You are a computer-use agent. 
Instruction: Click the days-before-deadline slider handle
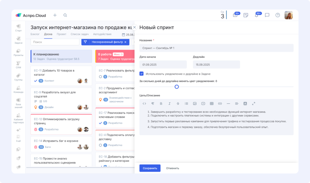coord(177,86)
